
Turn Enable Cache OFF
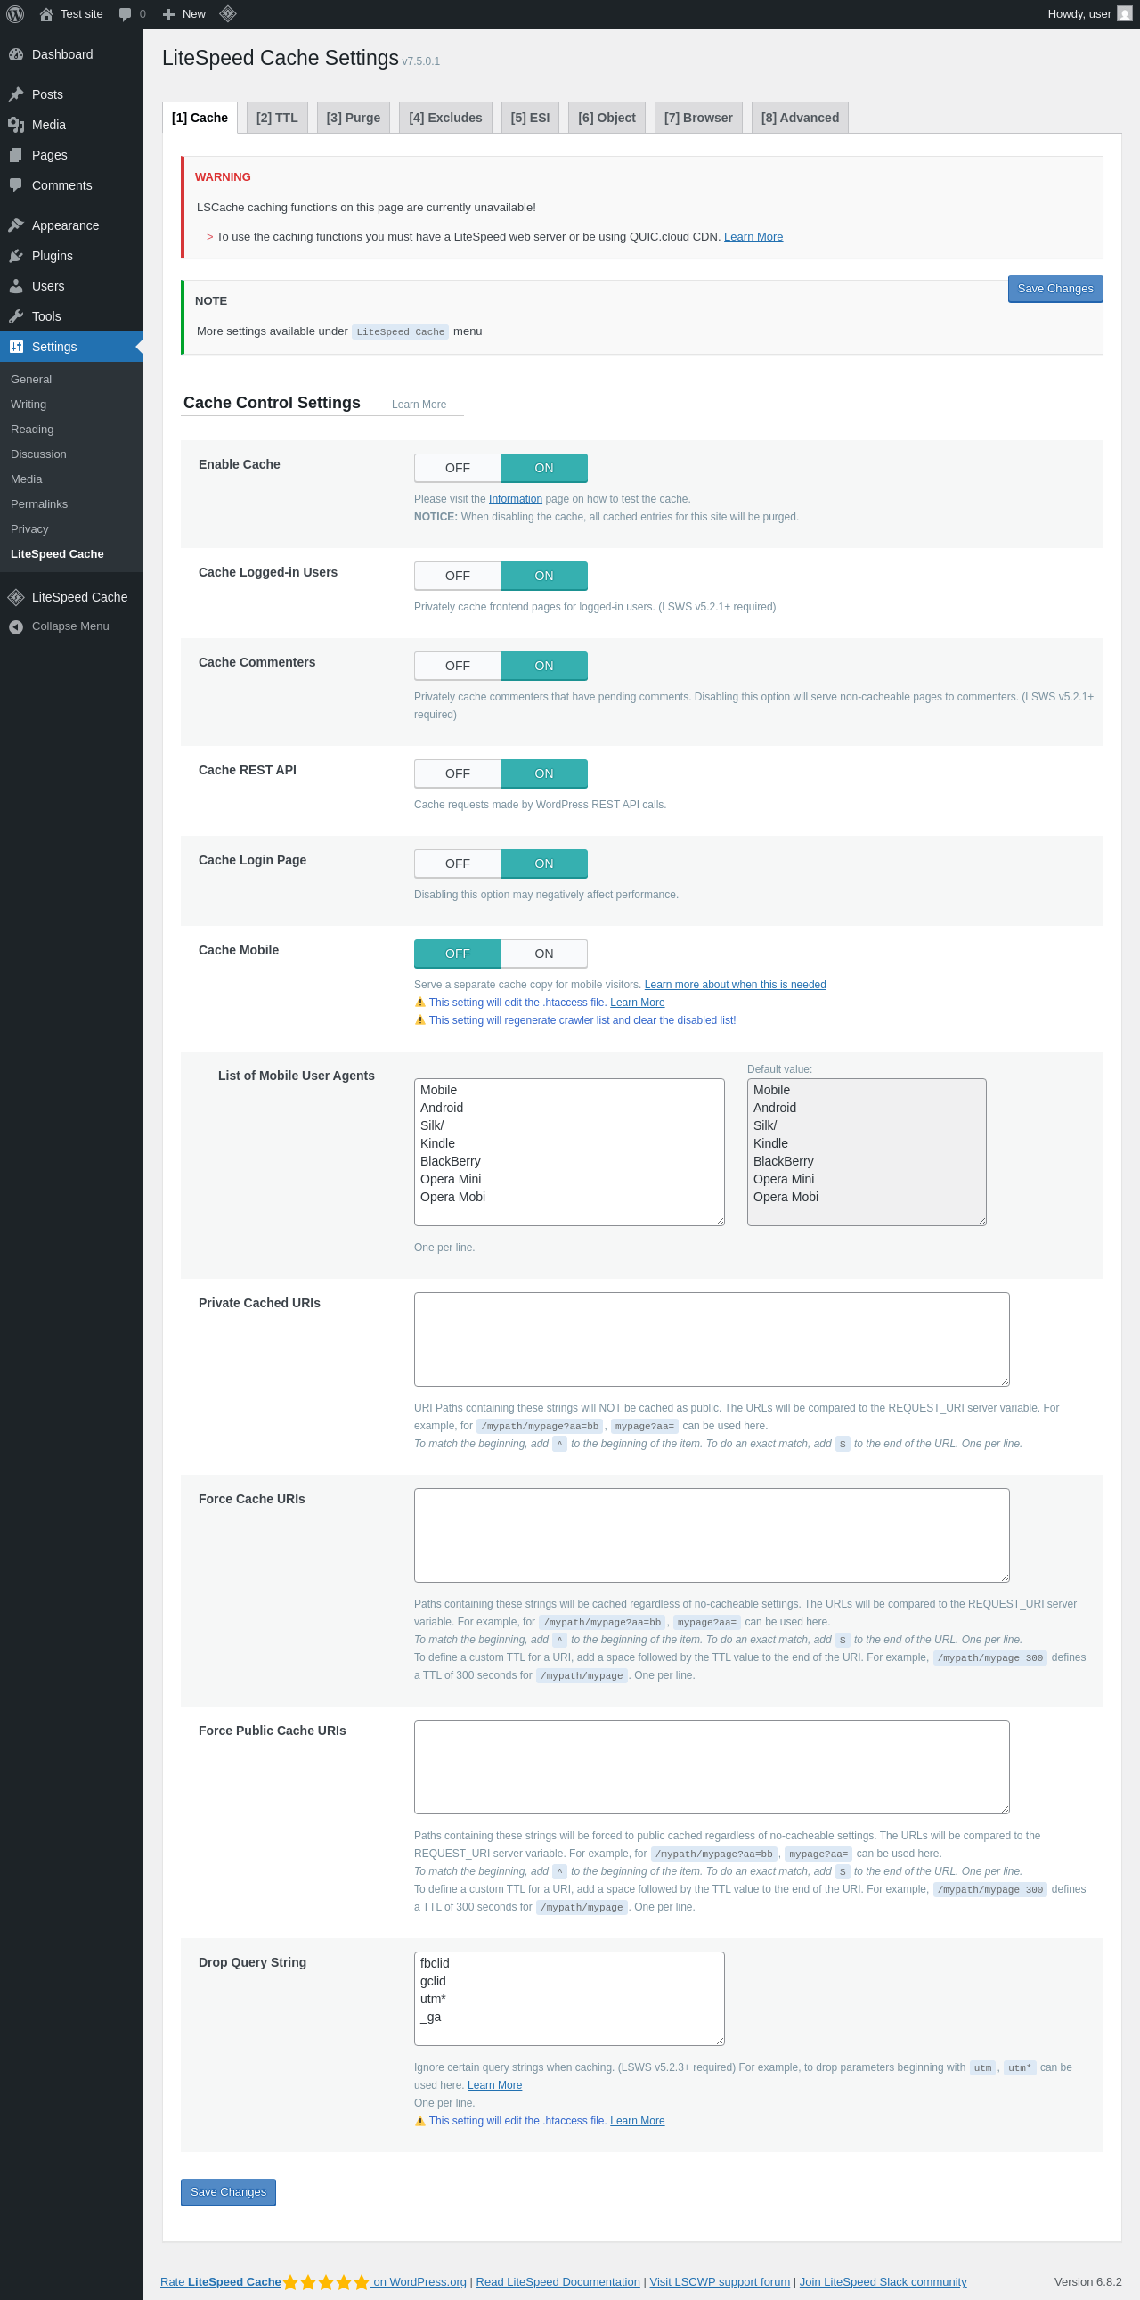pos(458,469)
